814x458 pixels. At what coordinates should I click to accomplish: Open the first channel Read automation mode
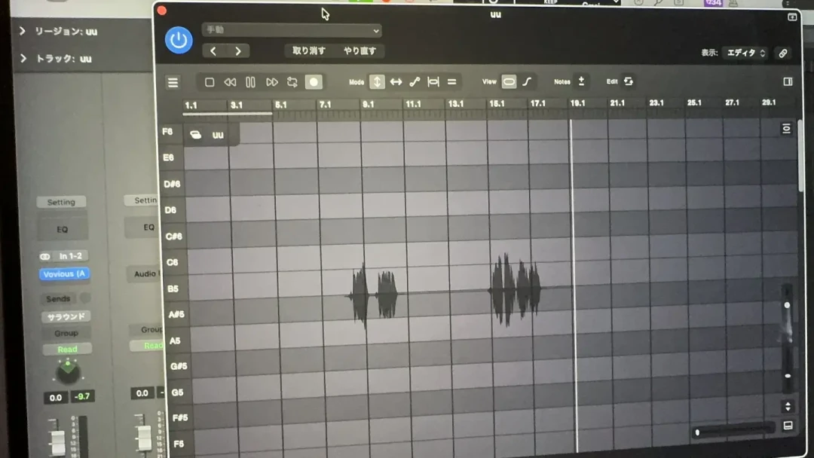point(68,349)
